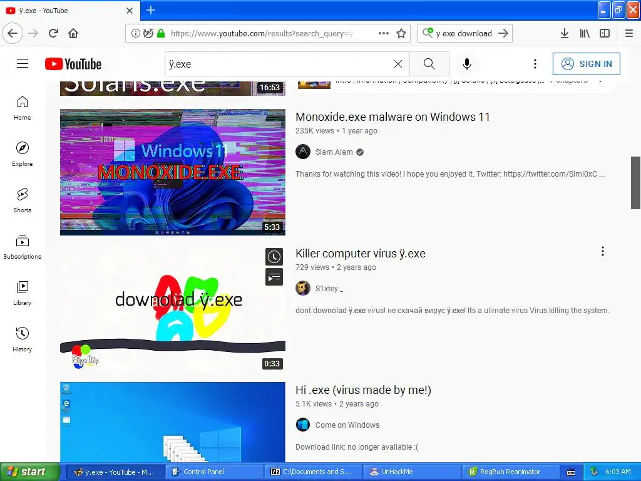Open Explore in YouTube sidebar
Screen dimensions: 641x481
coord(22,154)
